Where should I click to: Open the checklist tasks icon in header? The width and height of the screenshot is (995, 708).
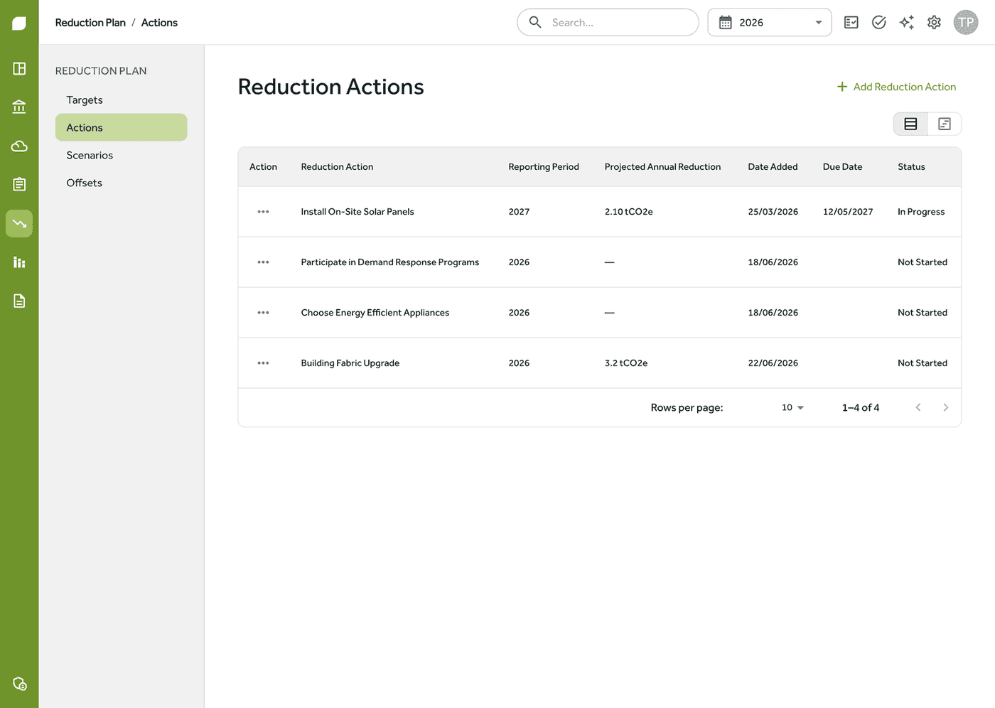tap(851, 23)
